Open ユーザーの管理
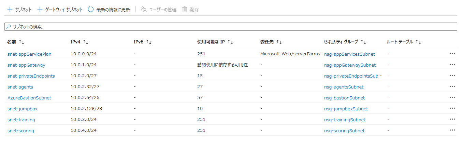Viewport: 463px width, 151px height. [159, 10]
